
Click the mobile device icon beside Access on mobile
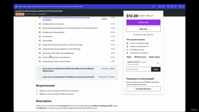pos(127,46)
